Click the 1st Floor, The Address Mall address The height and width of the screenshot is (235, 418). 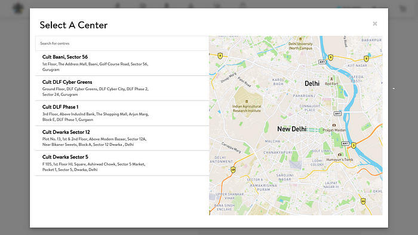click(95, 67)
